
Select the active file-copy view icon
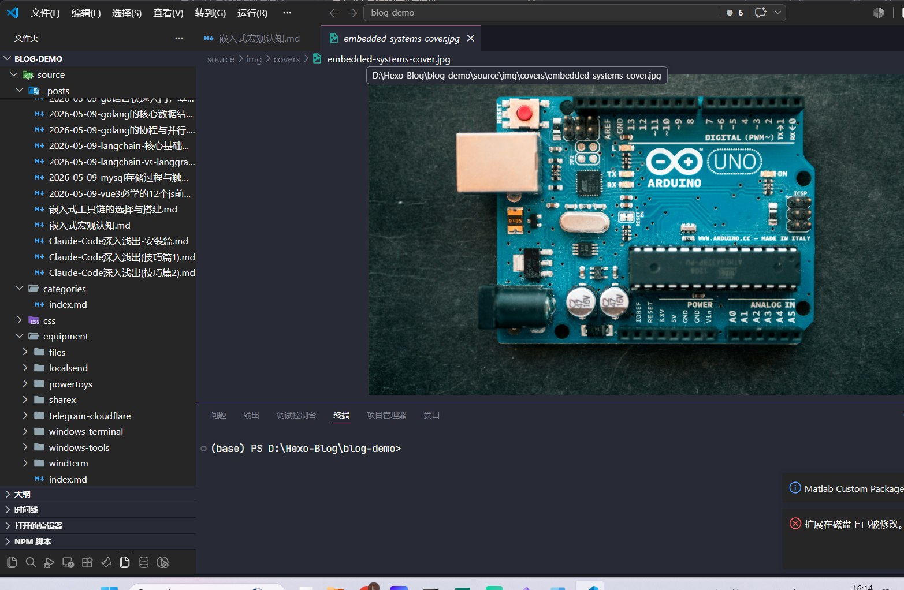pos(125,562)
